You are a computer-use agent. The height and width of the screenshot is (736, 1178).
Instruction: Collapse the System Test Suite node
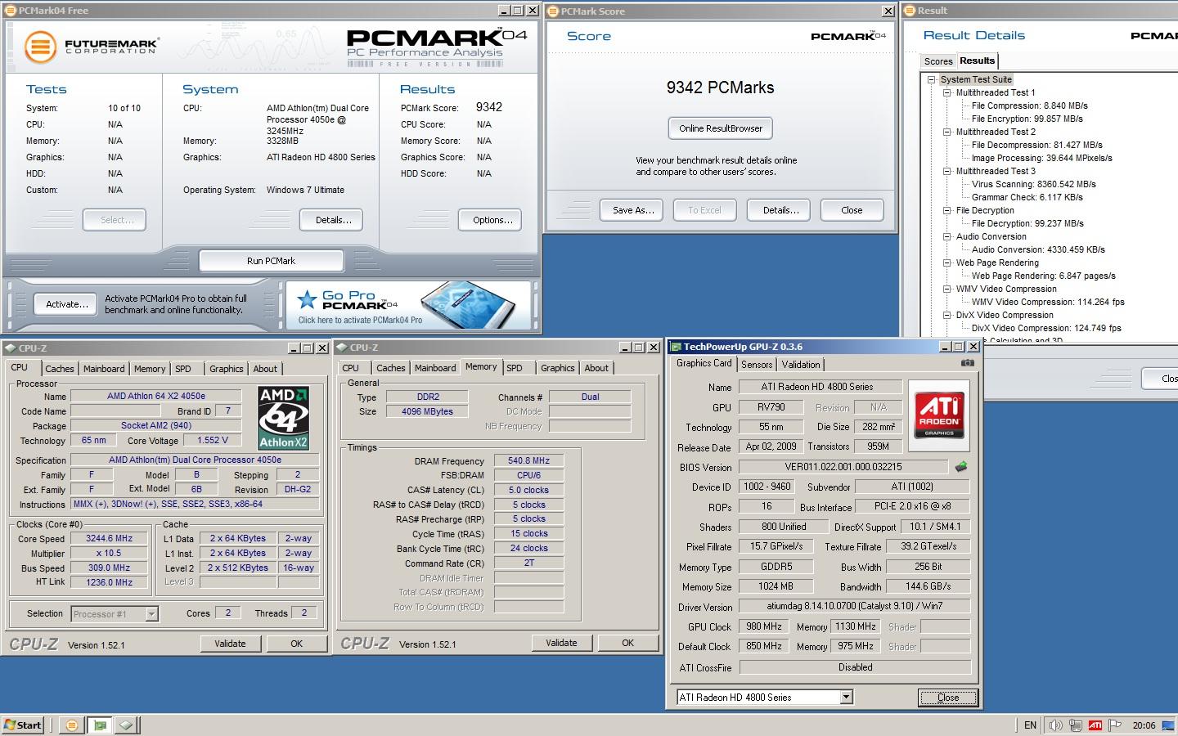coord(932,79)
